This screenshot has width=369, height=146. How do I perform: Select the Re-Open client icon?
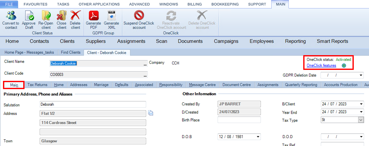pos(46,15)
